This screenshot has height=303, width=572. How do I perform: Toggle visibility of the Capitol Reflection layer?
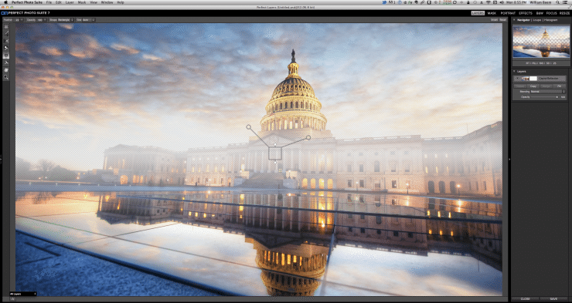click(x=517, y=79)
